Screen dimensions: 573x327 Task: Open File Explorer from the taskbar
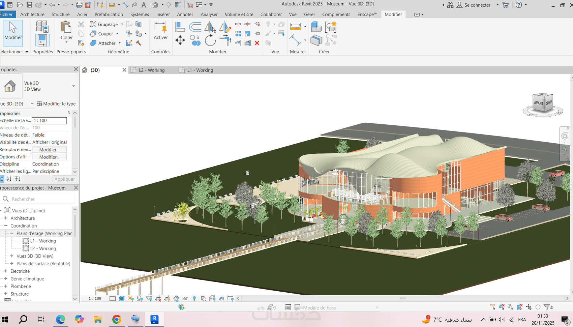click(98, 319)
